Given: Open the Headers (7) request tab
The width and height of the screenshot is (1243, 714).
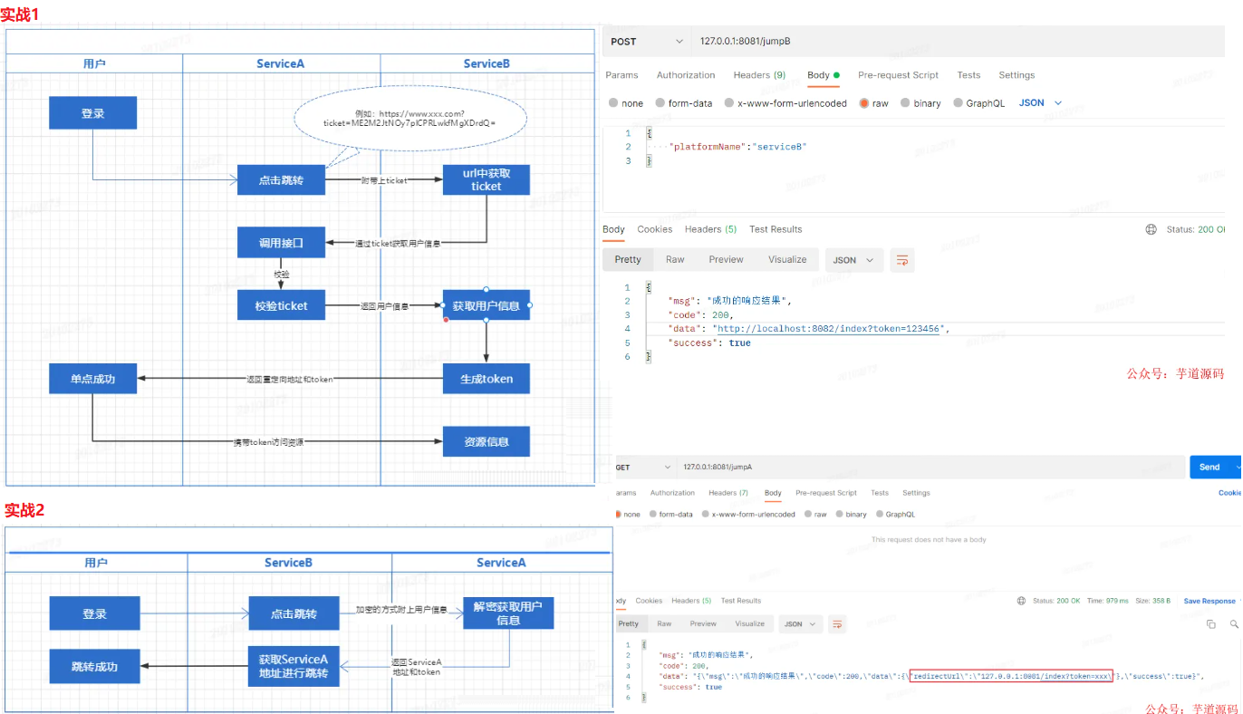Looking at the screenshot, I should point(728,493).
